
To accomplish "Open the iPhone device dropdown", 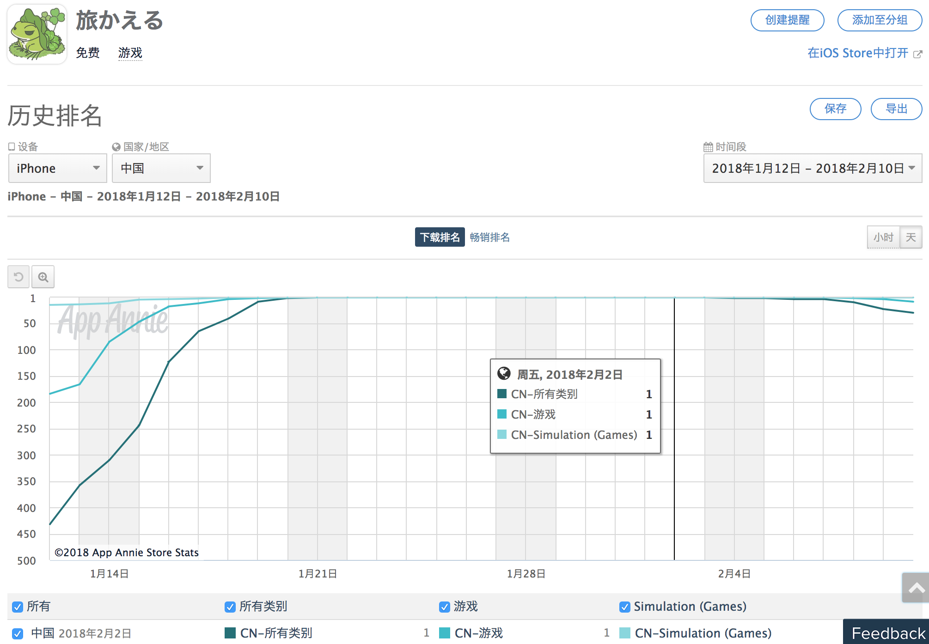I will pos(58,168).
